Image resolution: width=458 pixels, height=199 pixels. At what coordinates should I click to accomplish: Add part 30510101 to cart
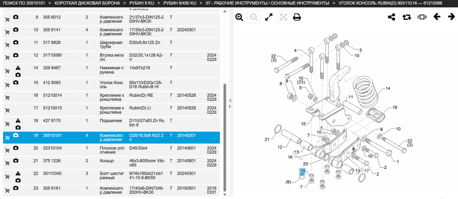(x=7, y=138)
